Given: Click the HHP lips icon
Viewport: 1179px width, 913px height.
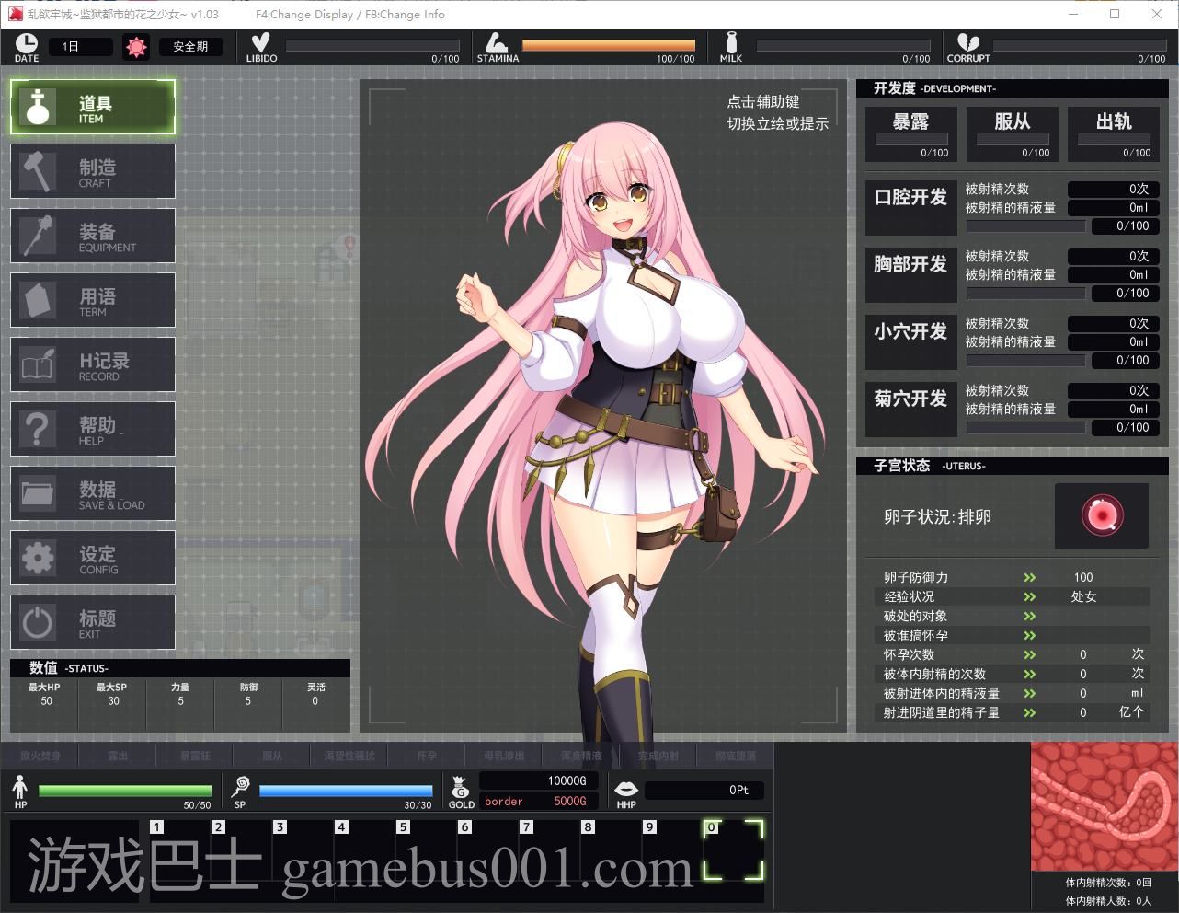Looking at the screenshot, I should [x=626, y=789].
